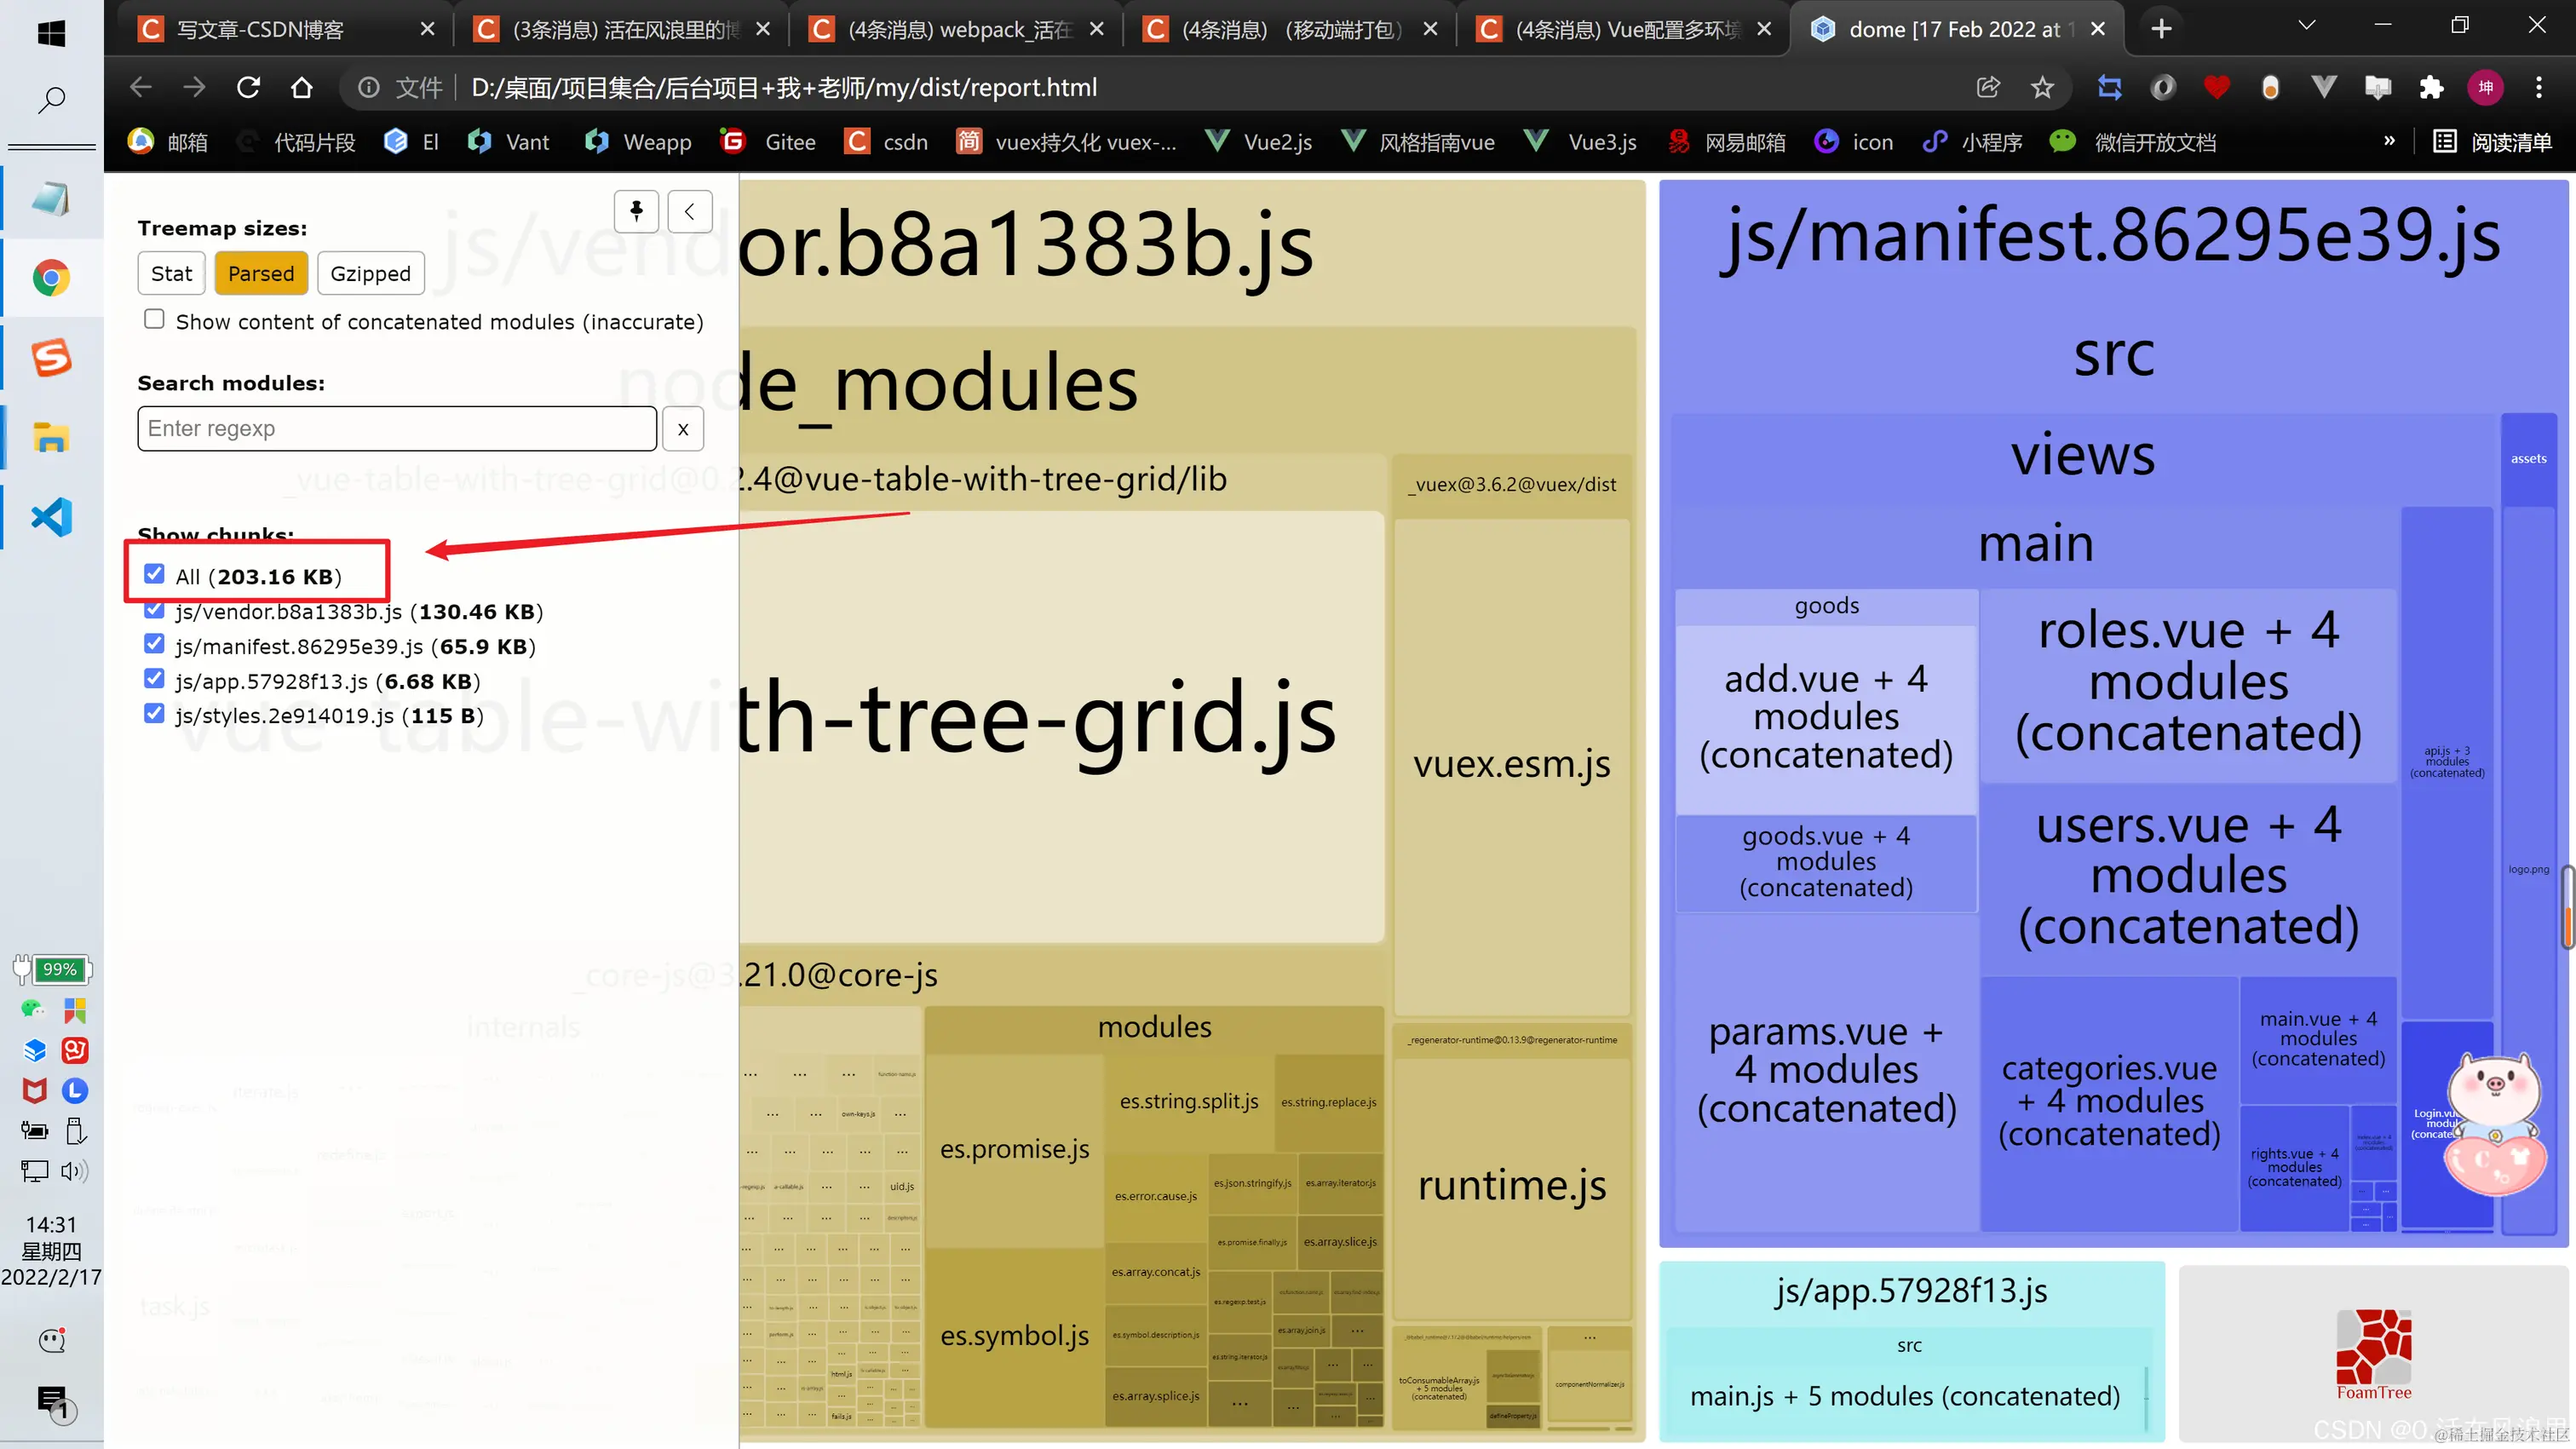Image resolution: width=2576 pixels, height=1449 pixels.
Task: Untick js/app.57928f13.js chunk checkbox
Action: (154, 679)
